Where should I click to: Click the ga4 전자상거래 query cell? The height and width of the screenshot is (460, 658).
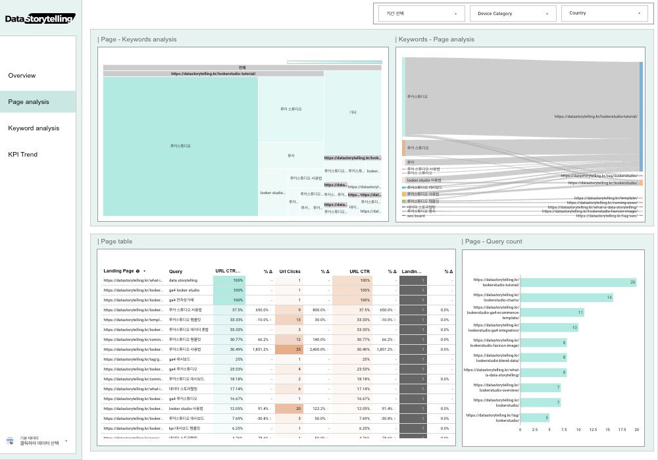tap(182, 300)
